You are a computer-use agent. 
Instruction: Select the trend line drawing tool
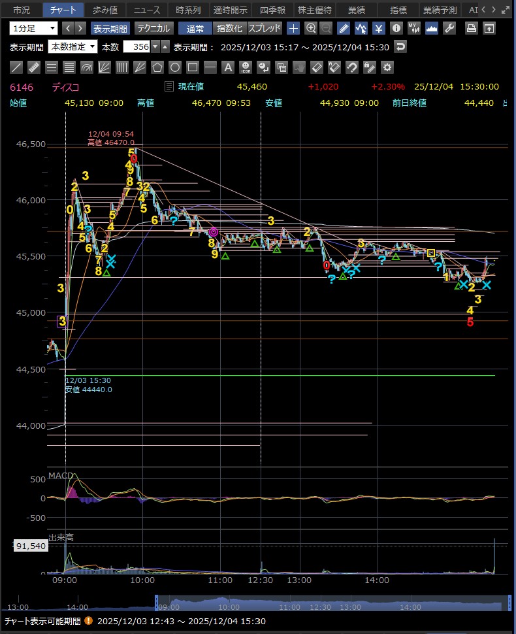(18, 67)
